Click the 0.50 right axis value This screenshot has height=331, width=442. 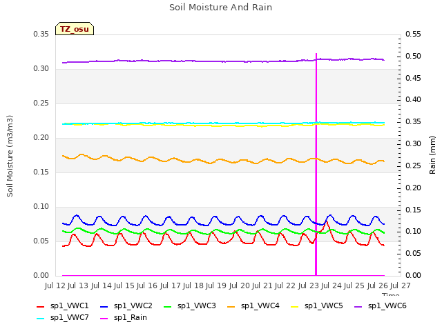click(413, 57)
